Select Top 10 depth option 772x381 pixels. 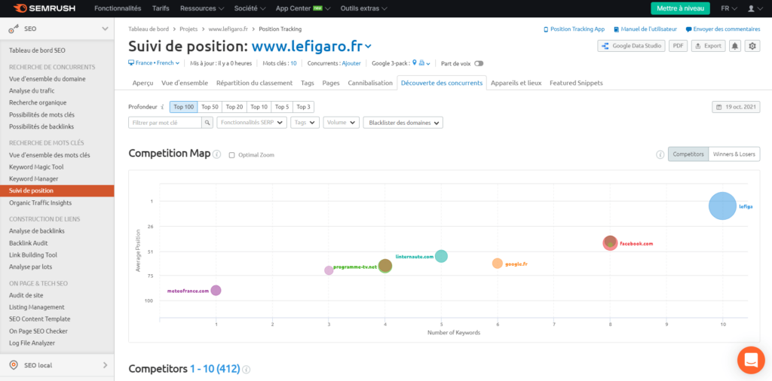click(259, 107)
